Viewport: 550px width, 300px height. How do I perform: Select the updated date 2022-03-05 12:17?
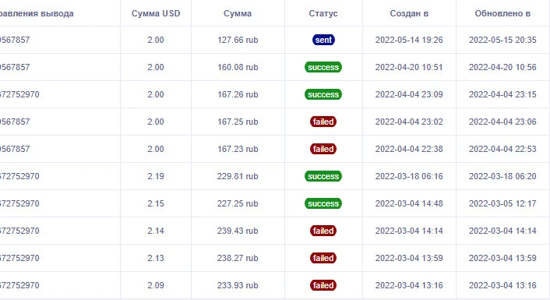point(502,203)
